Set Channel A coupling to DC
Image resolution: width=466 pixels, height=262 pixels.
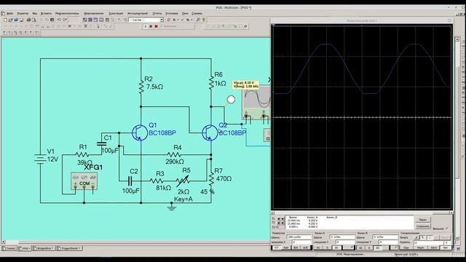click(336, 247)
